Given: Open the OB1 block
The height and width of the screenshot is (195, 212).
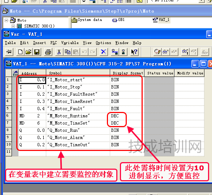Looking at the screenshot, I should tap(118, 20).
